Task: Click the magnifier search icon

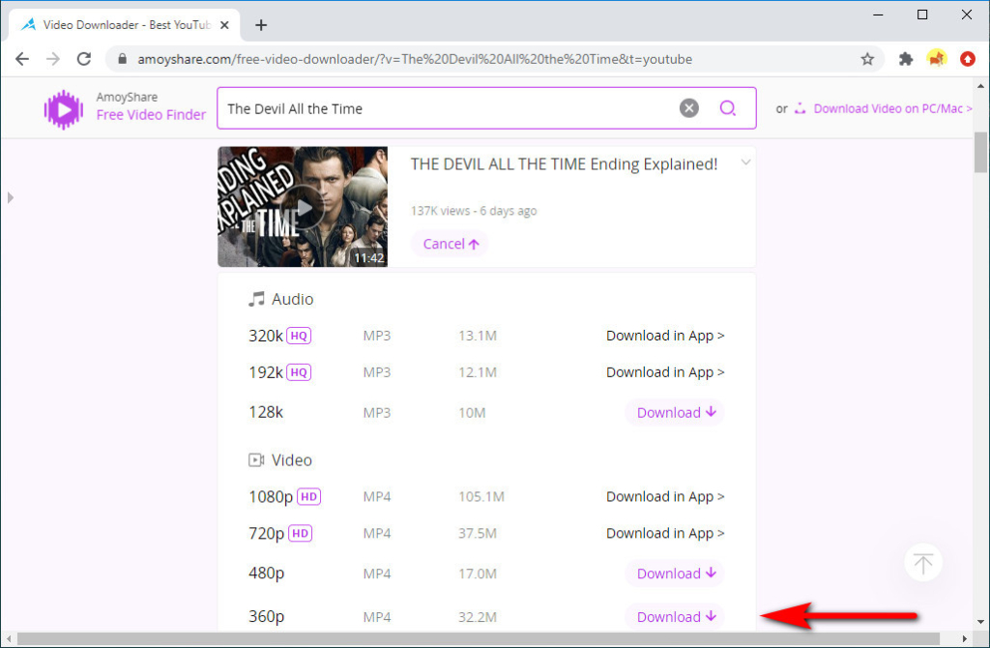Action: point(727,107)
